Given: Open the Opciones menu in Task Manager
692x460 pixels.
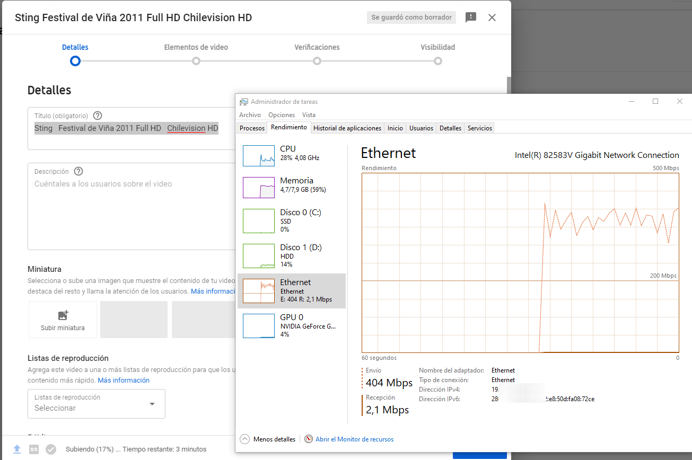Looking at the screenshot, I should tap(281, 115).
